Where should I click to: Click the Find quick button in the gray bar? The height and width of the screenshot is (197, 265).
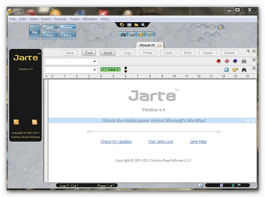pos(89,53)
